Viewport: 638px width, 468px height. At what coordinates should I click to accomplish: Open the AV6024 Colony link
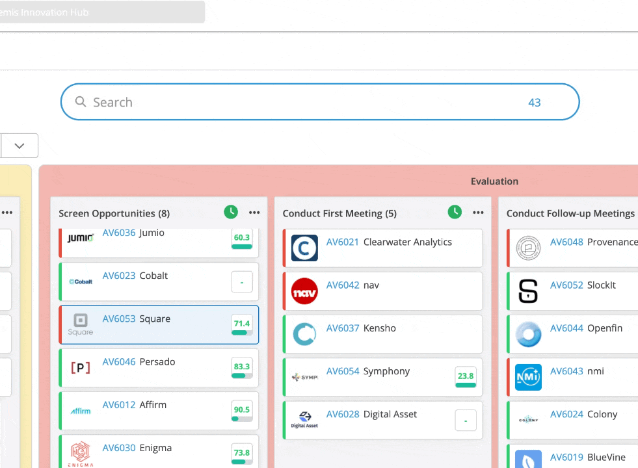pos(566,414)
